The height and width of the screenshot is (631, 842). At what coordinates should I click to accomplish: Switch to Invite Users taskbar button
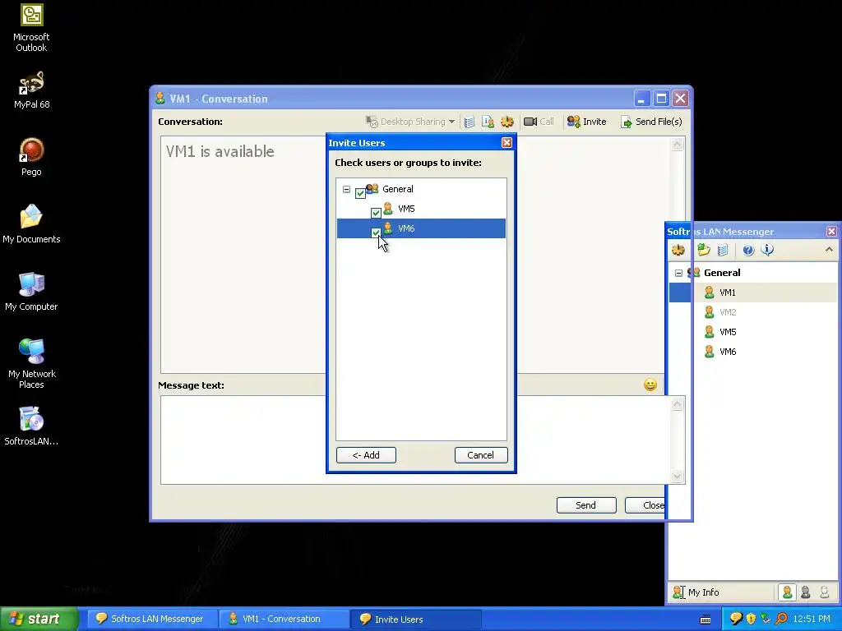point(415,619)
